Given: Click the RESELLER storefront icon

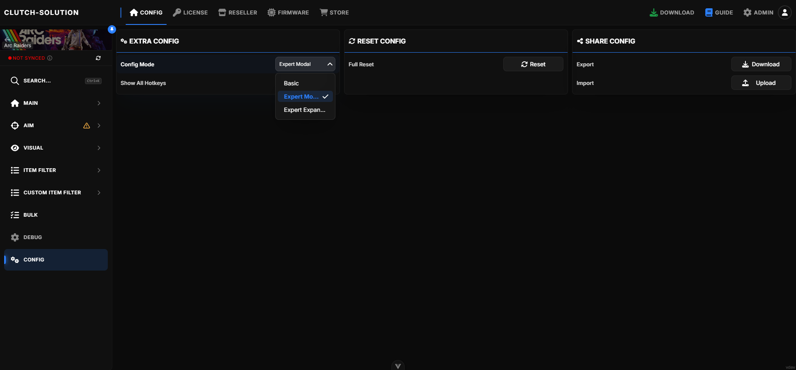Looking at the screenshot, I should pyautogui.click(x=222, y=12).
